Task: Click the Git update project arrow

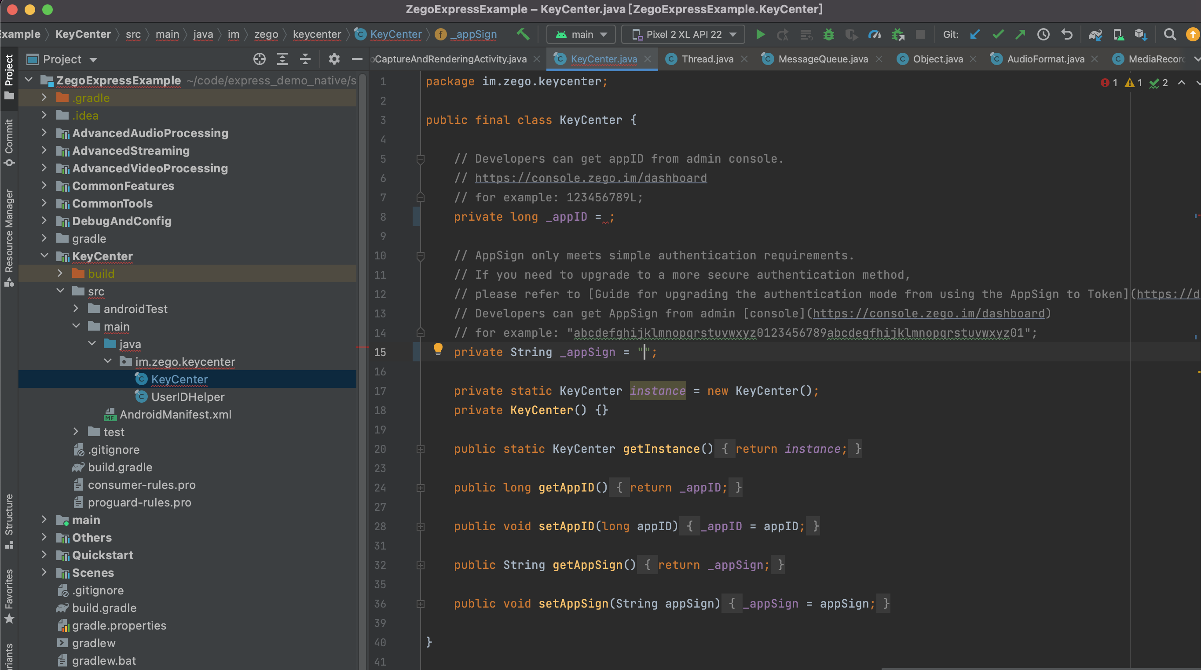Action: click(974, 34)
